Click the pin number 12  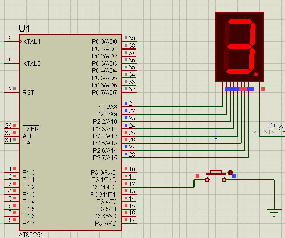(x=132, y=184)
